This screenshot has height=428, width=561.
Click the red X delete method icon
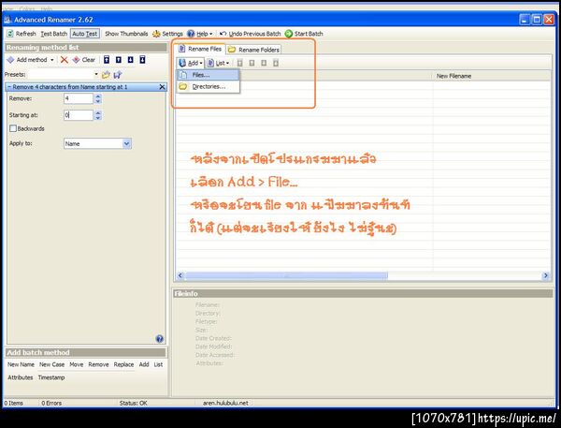[64, 60]
